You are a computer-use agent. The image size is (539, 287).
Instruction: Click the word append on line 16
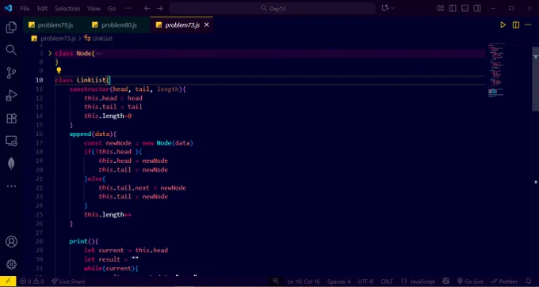[80, 134]
